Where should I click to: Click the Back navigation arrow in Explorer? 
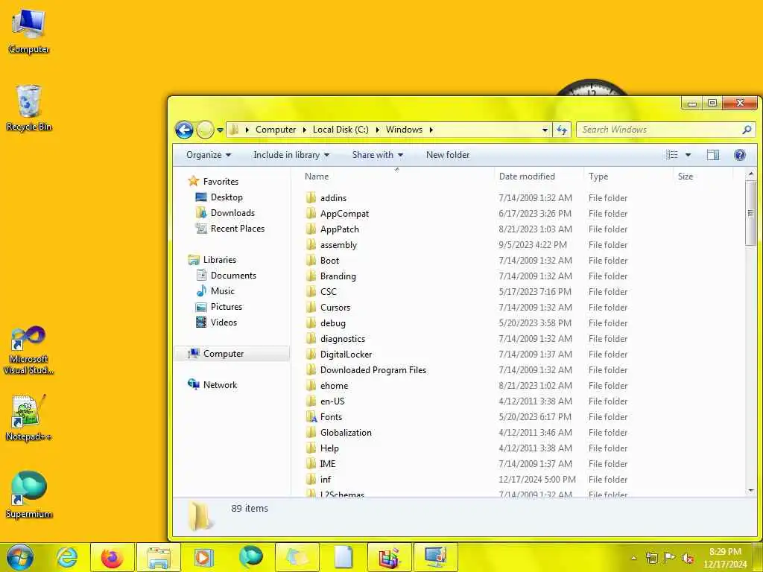point(184,130)
